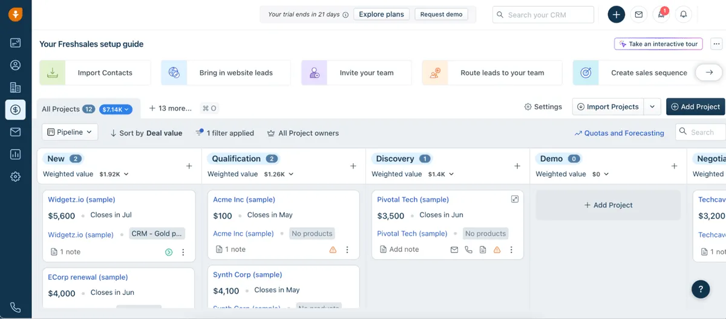
Task: Open the Deals dollar icon in sidebar
Action: 15,110
